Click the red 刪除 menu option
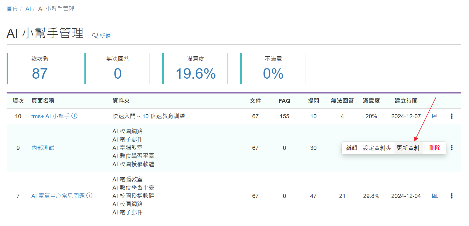 435,148
